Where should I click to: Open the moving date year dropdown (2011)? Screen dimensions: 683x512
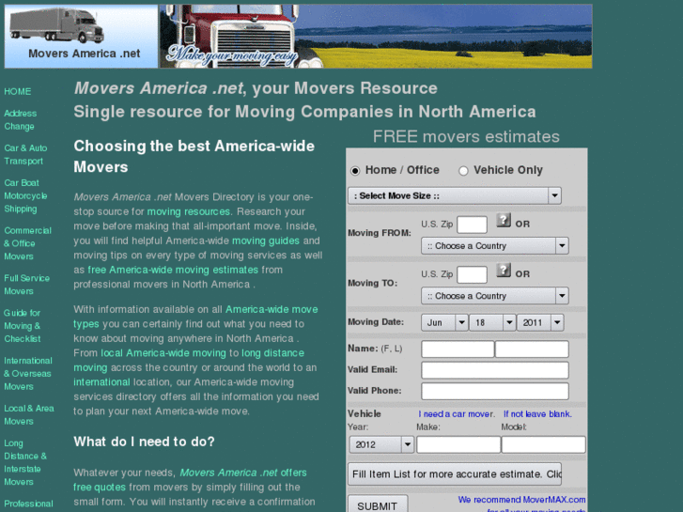pos(540,323)
